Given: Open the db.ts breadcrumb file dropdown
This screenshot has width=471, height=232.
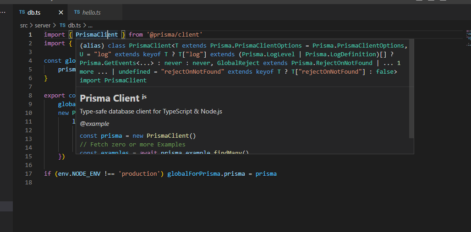Looking at the screenshot, I should pos(74,26).
